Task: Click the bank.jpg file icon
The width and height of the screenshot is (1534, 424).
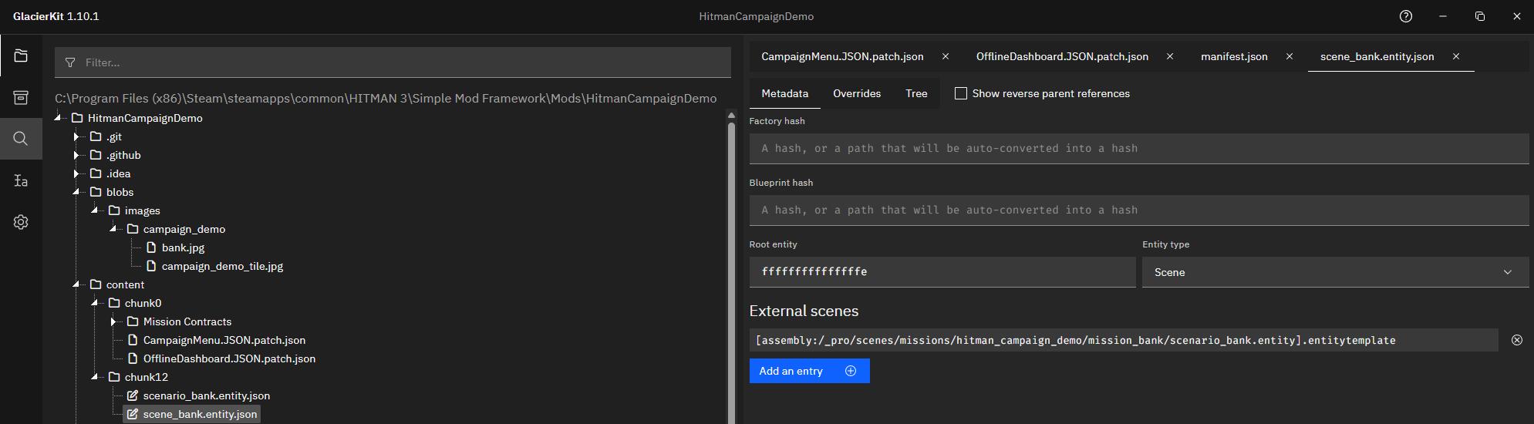Action: pyautogui.click(x=151, y=247)
